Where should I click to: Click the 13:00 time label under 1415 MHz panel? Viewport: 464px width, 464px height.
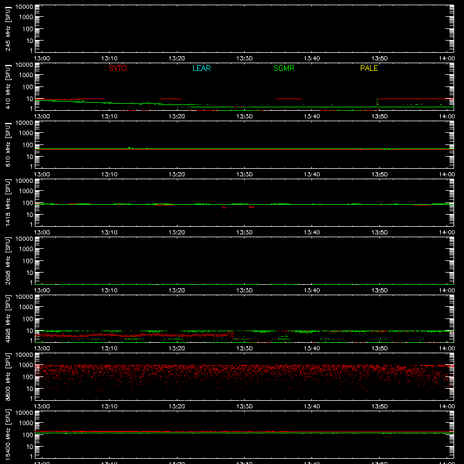(42, 233)
